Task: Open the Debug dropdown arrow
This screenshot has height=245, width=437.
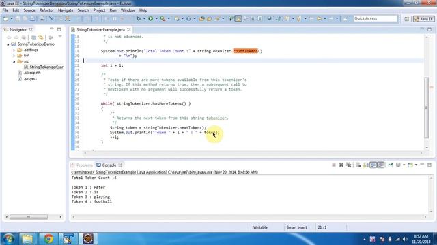Action: [144, 18]
